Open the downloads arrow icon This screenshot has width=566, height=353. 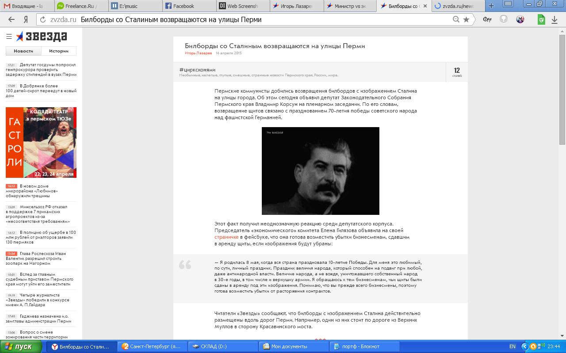[x=554, y=19]
